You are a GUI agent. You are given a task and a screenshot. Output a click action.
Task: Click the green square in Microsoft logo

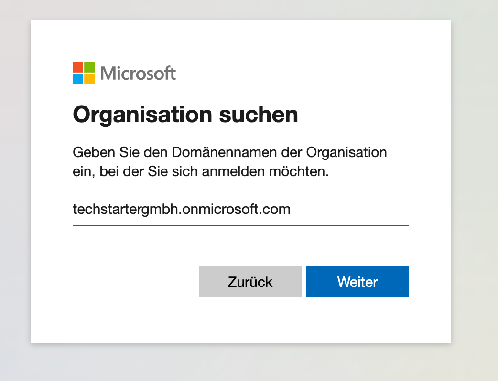click(x=89, y=67)
